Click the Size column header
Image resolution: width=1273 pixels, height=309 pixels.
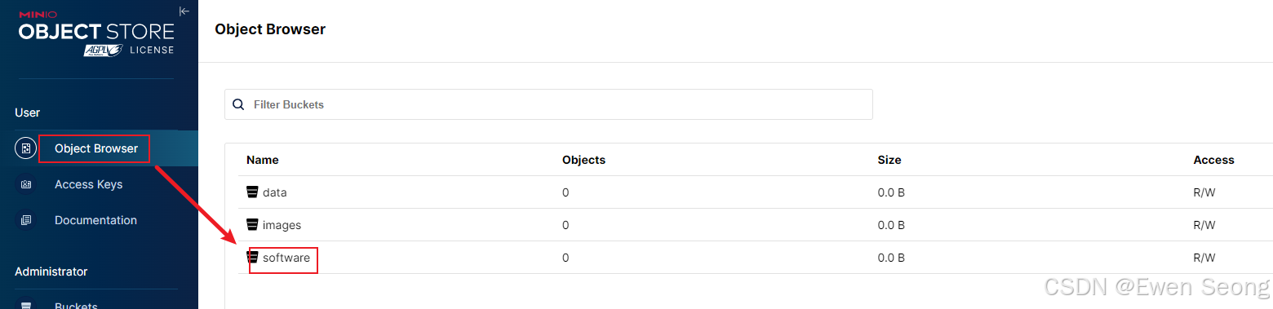tap(889, 160)
